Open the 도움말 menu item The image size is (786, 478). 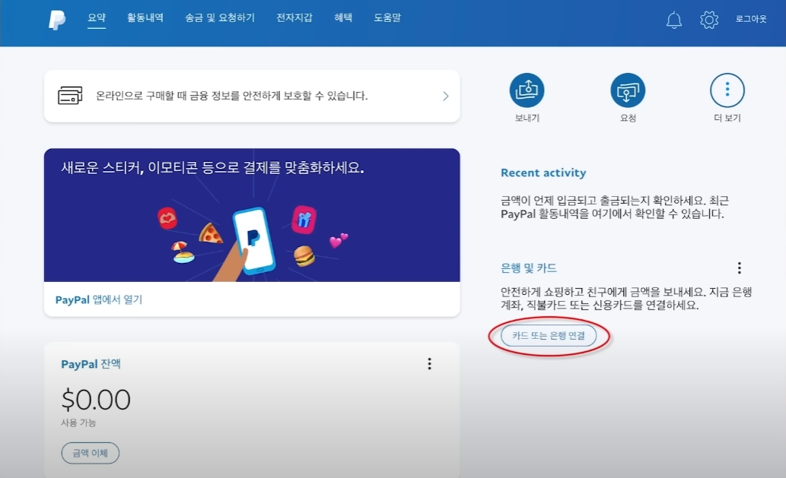click(387, 17)
